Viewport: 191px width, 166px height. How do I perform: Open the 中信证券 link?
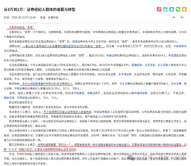(x=178, y=46)
